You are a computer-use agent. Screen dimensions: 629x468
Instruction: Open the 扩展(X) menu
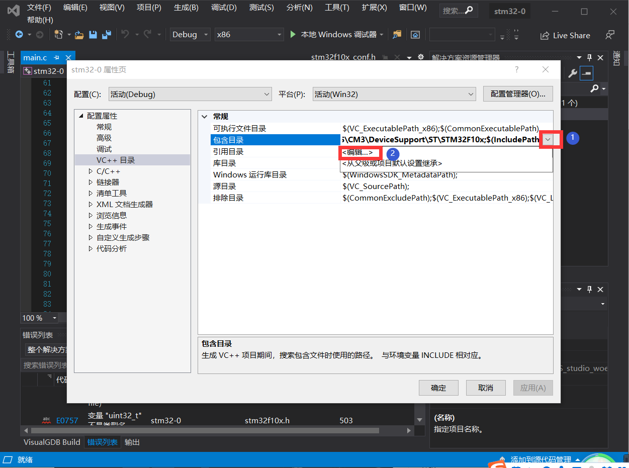tap(375, 8)
